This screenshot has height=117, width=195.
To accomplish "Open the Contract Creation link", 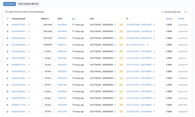I will coord(137,45).
